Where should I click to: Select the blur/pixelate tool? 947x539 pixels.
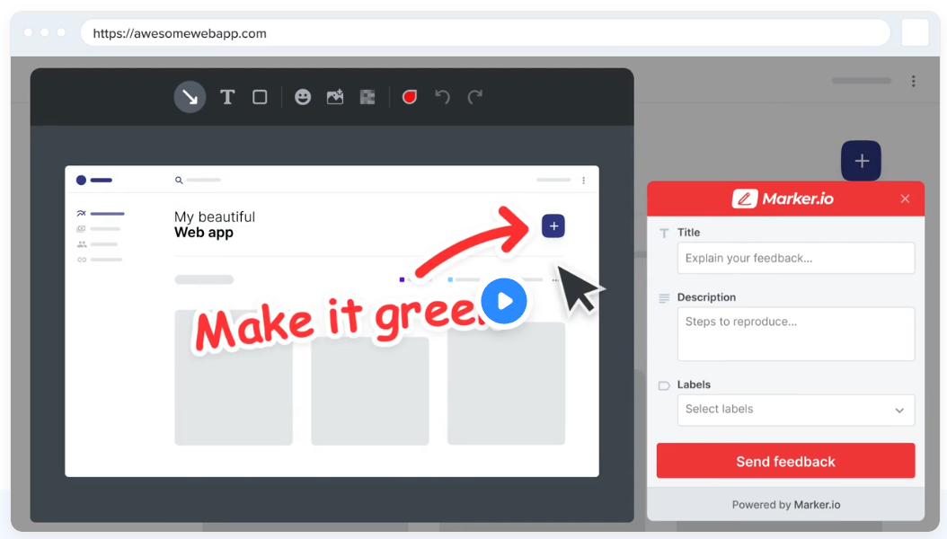pyautogui.click(x=367, y=97)
